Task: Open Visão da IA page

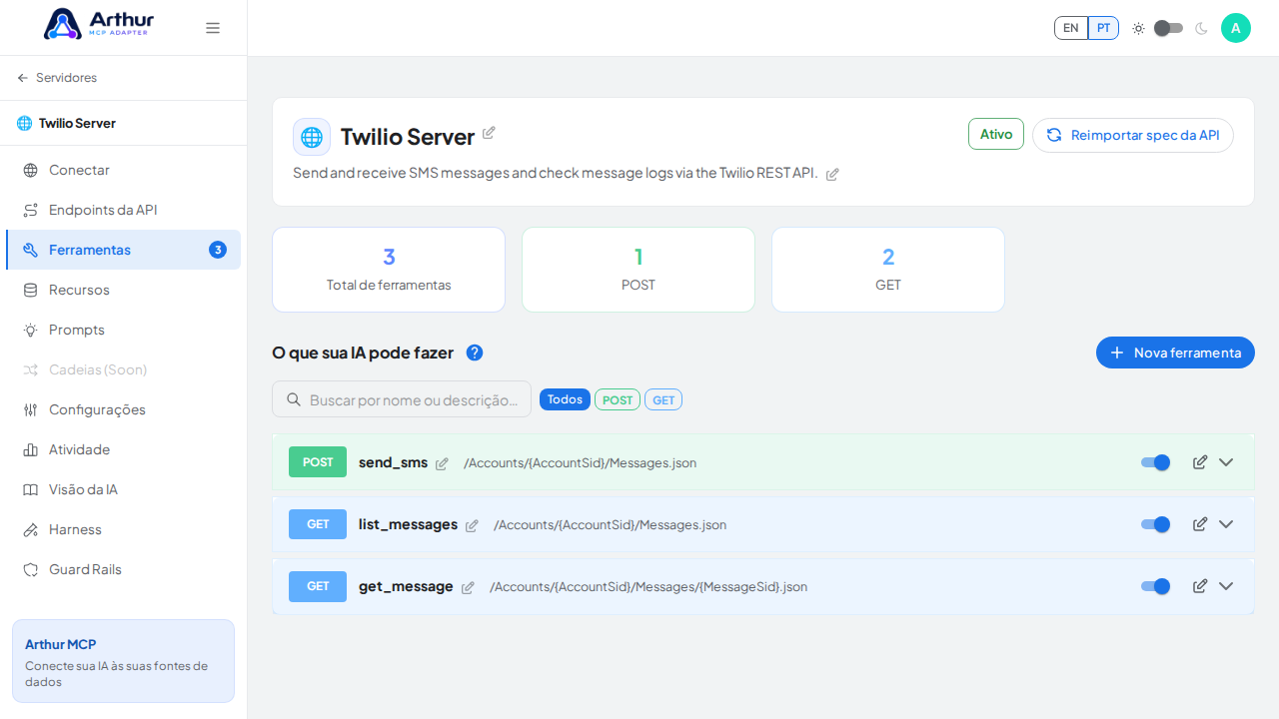Action: click(123, 489)
